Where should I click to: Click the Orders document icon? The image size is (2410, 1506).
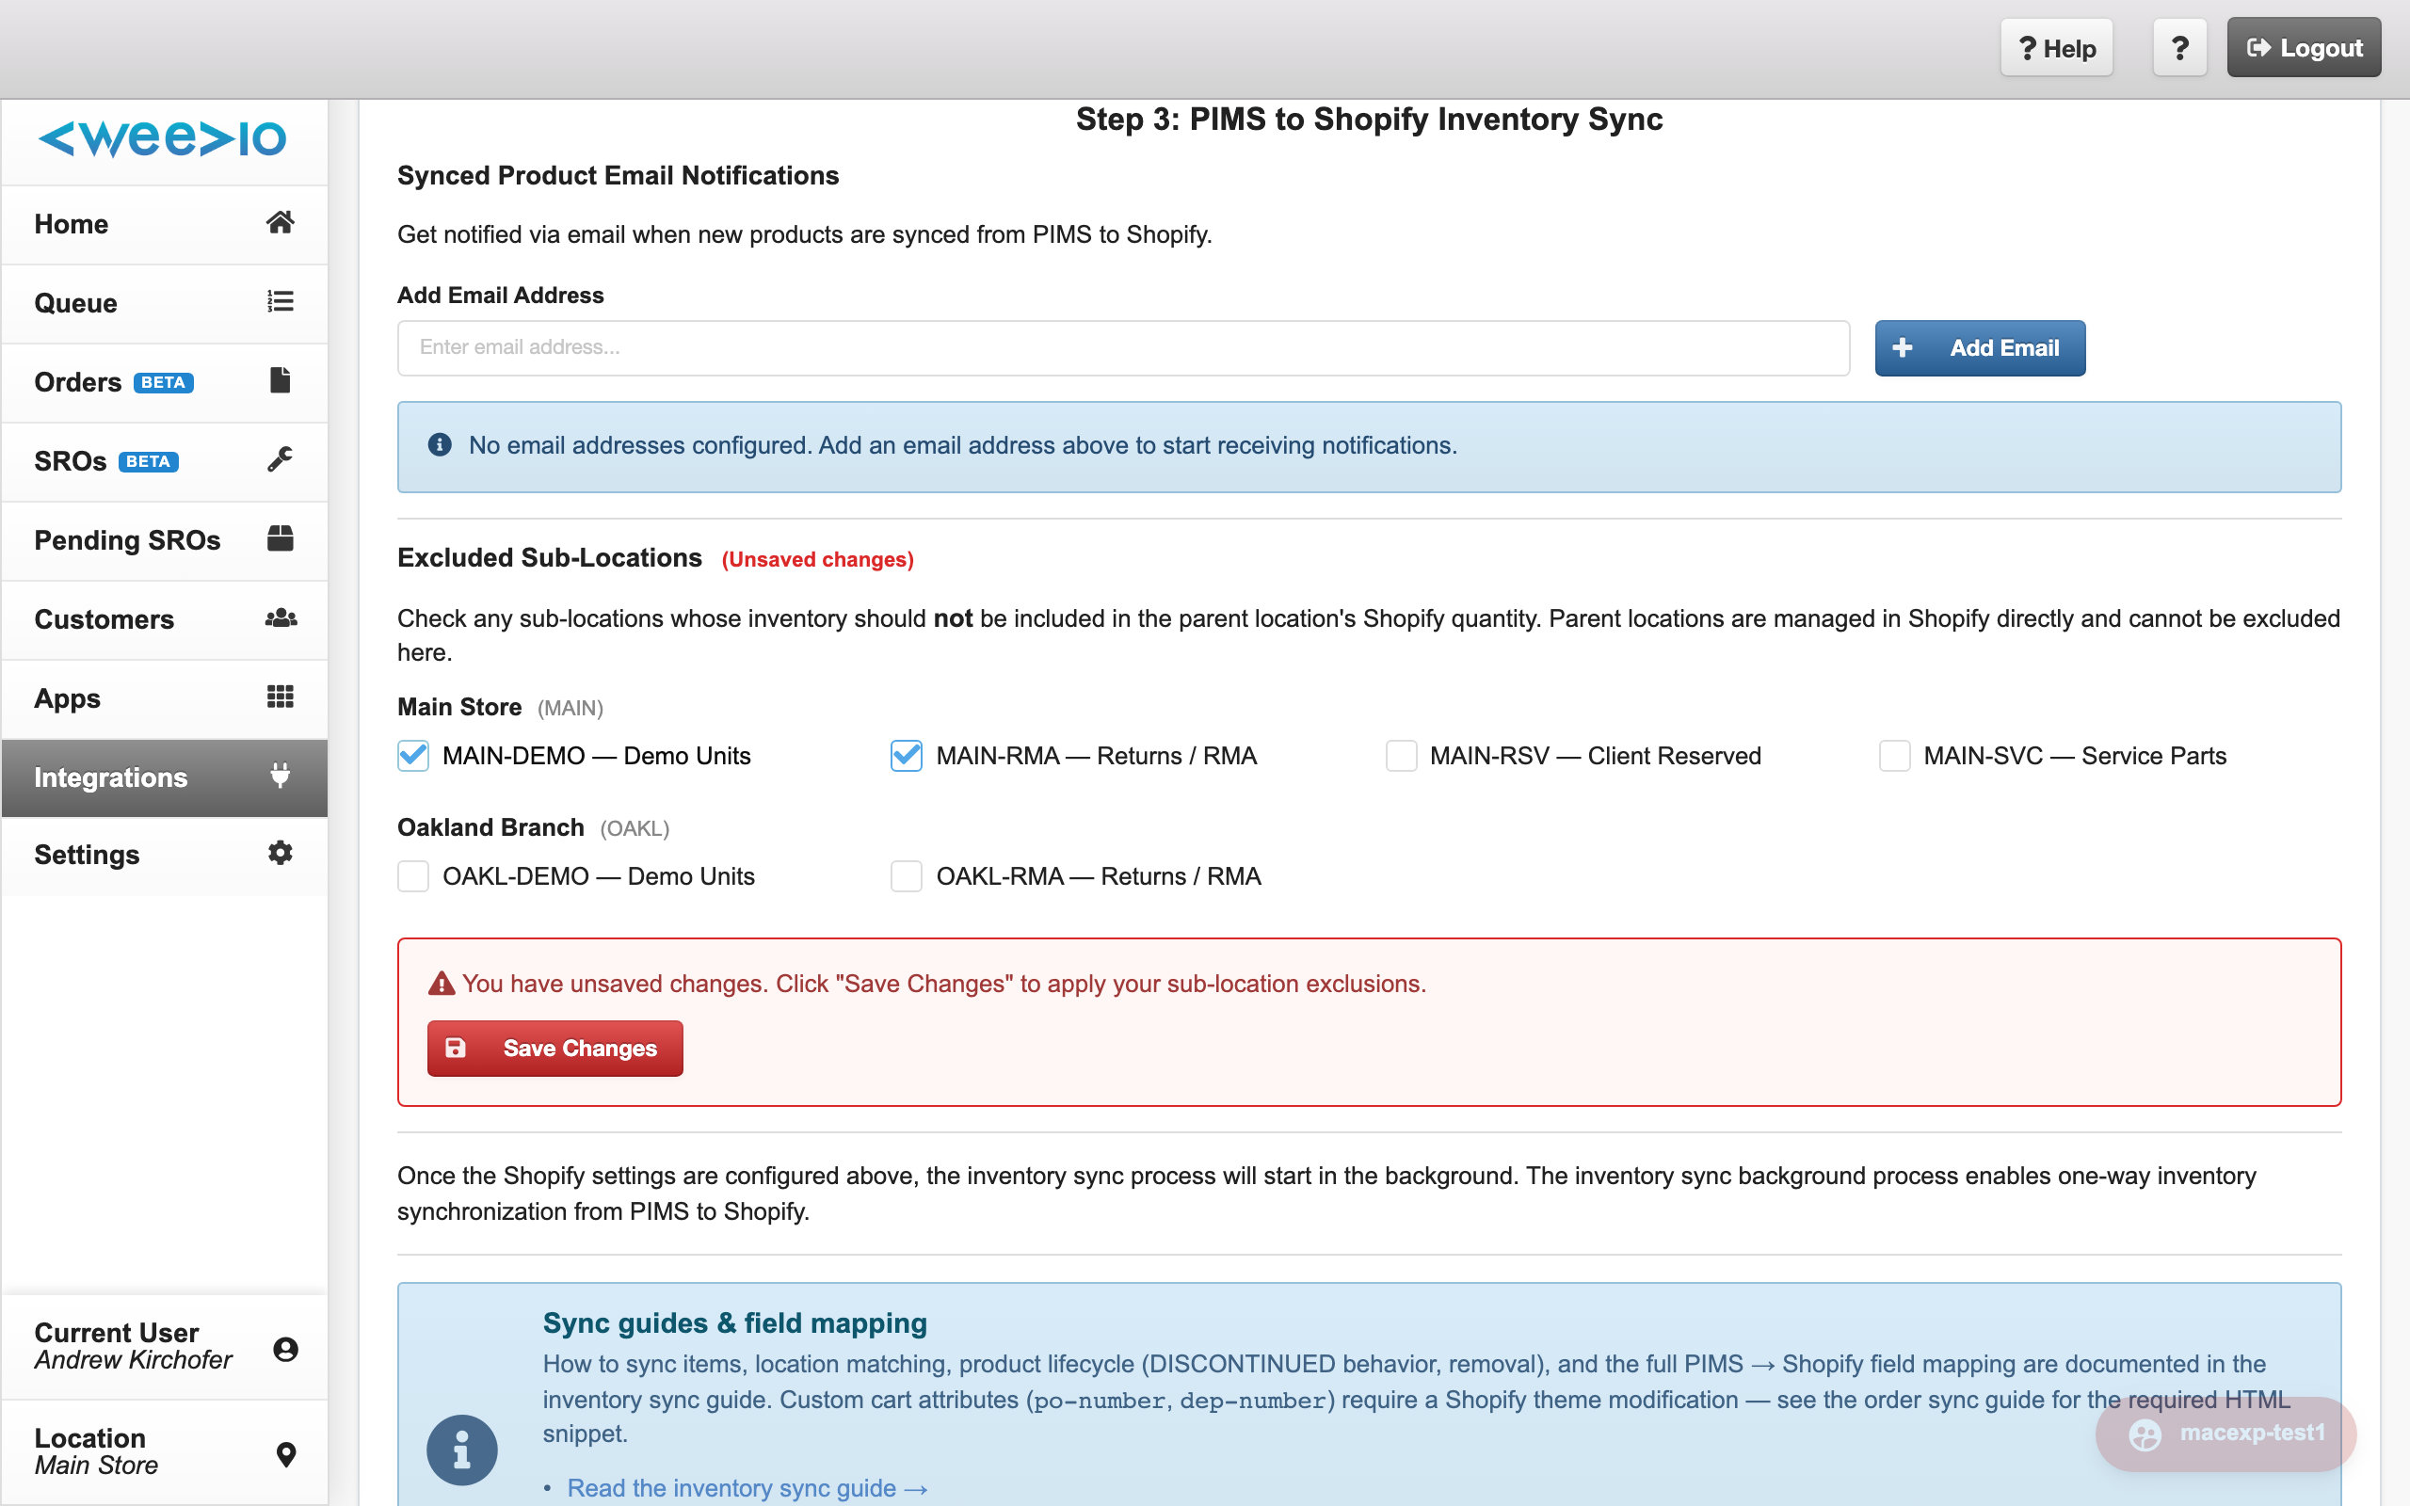click(280, 379)
